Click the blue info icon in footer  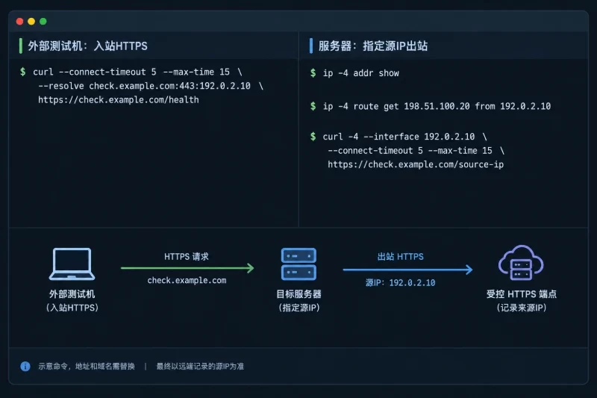tap(25, 367)
